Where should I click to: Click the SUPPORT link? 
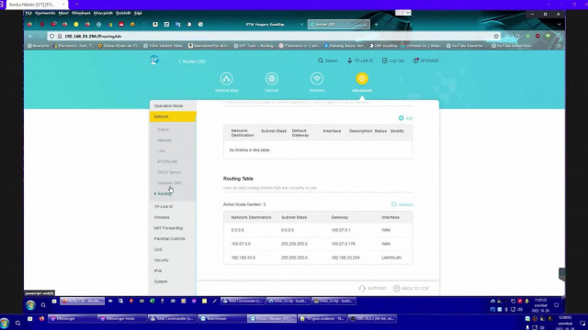pyautogui.click(x=372, y=289)
